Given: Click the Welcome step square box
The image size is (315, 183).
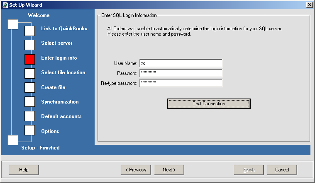Looking at the screenshot, I should pyautogui.click(x=13, y=24).
